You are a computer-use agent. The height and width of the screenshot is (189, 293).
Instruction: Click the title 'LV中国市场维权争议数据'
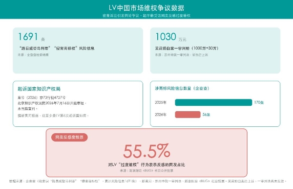pos(146,8)
